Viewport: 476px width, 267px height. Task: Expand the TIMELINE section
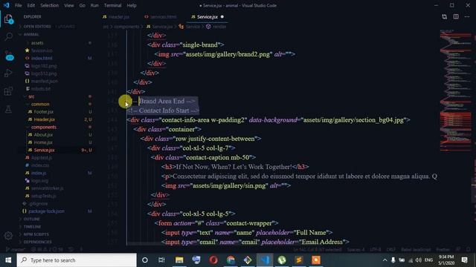(32, 226)
